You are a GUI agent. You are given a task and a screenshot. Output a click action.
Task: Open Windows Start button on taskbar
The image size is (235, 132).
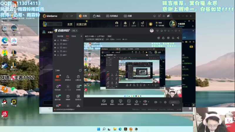click(x=99, y=129)
